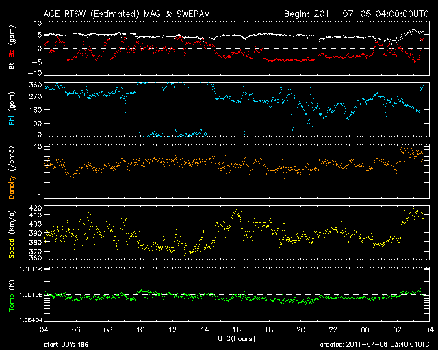Click the "12" hour tick label

[x=172, y=330]
